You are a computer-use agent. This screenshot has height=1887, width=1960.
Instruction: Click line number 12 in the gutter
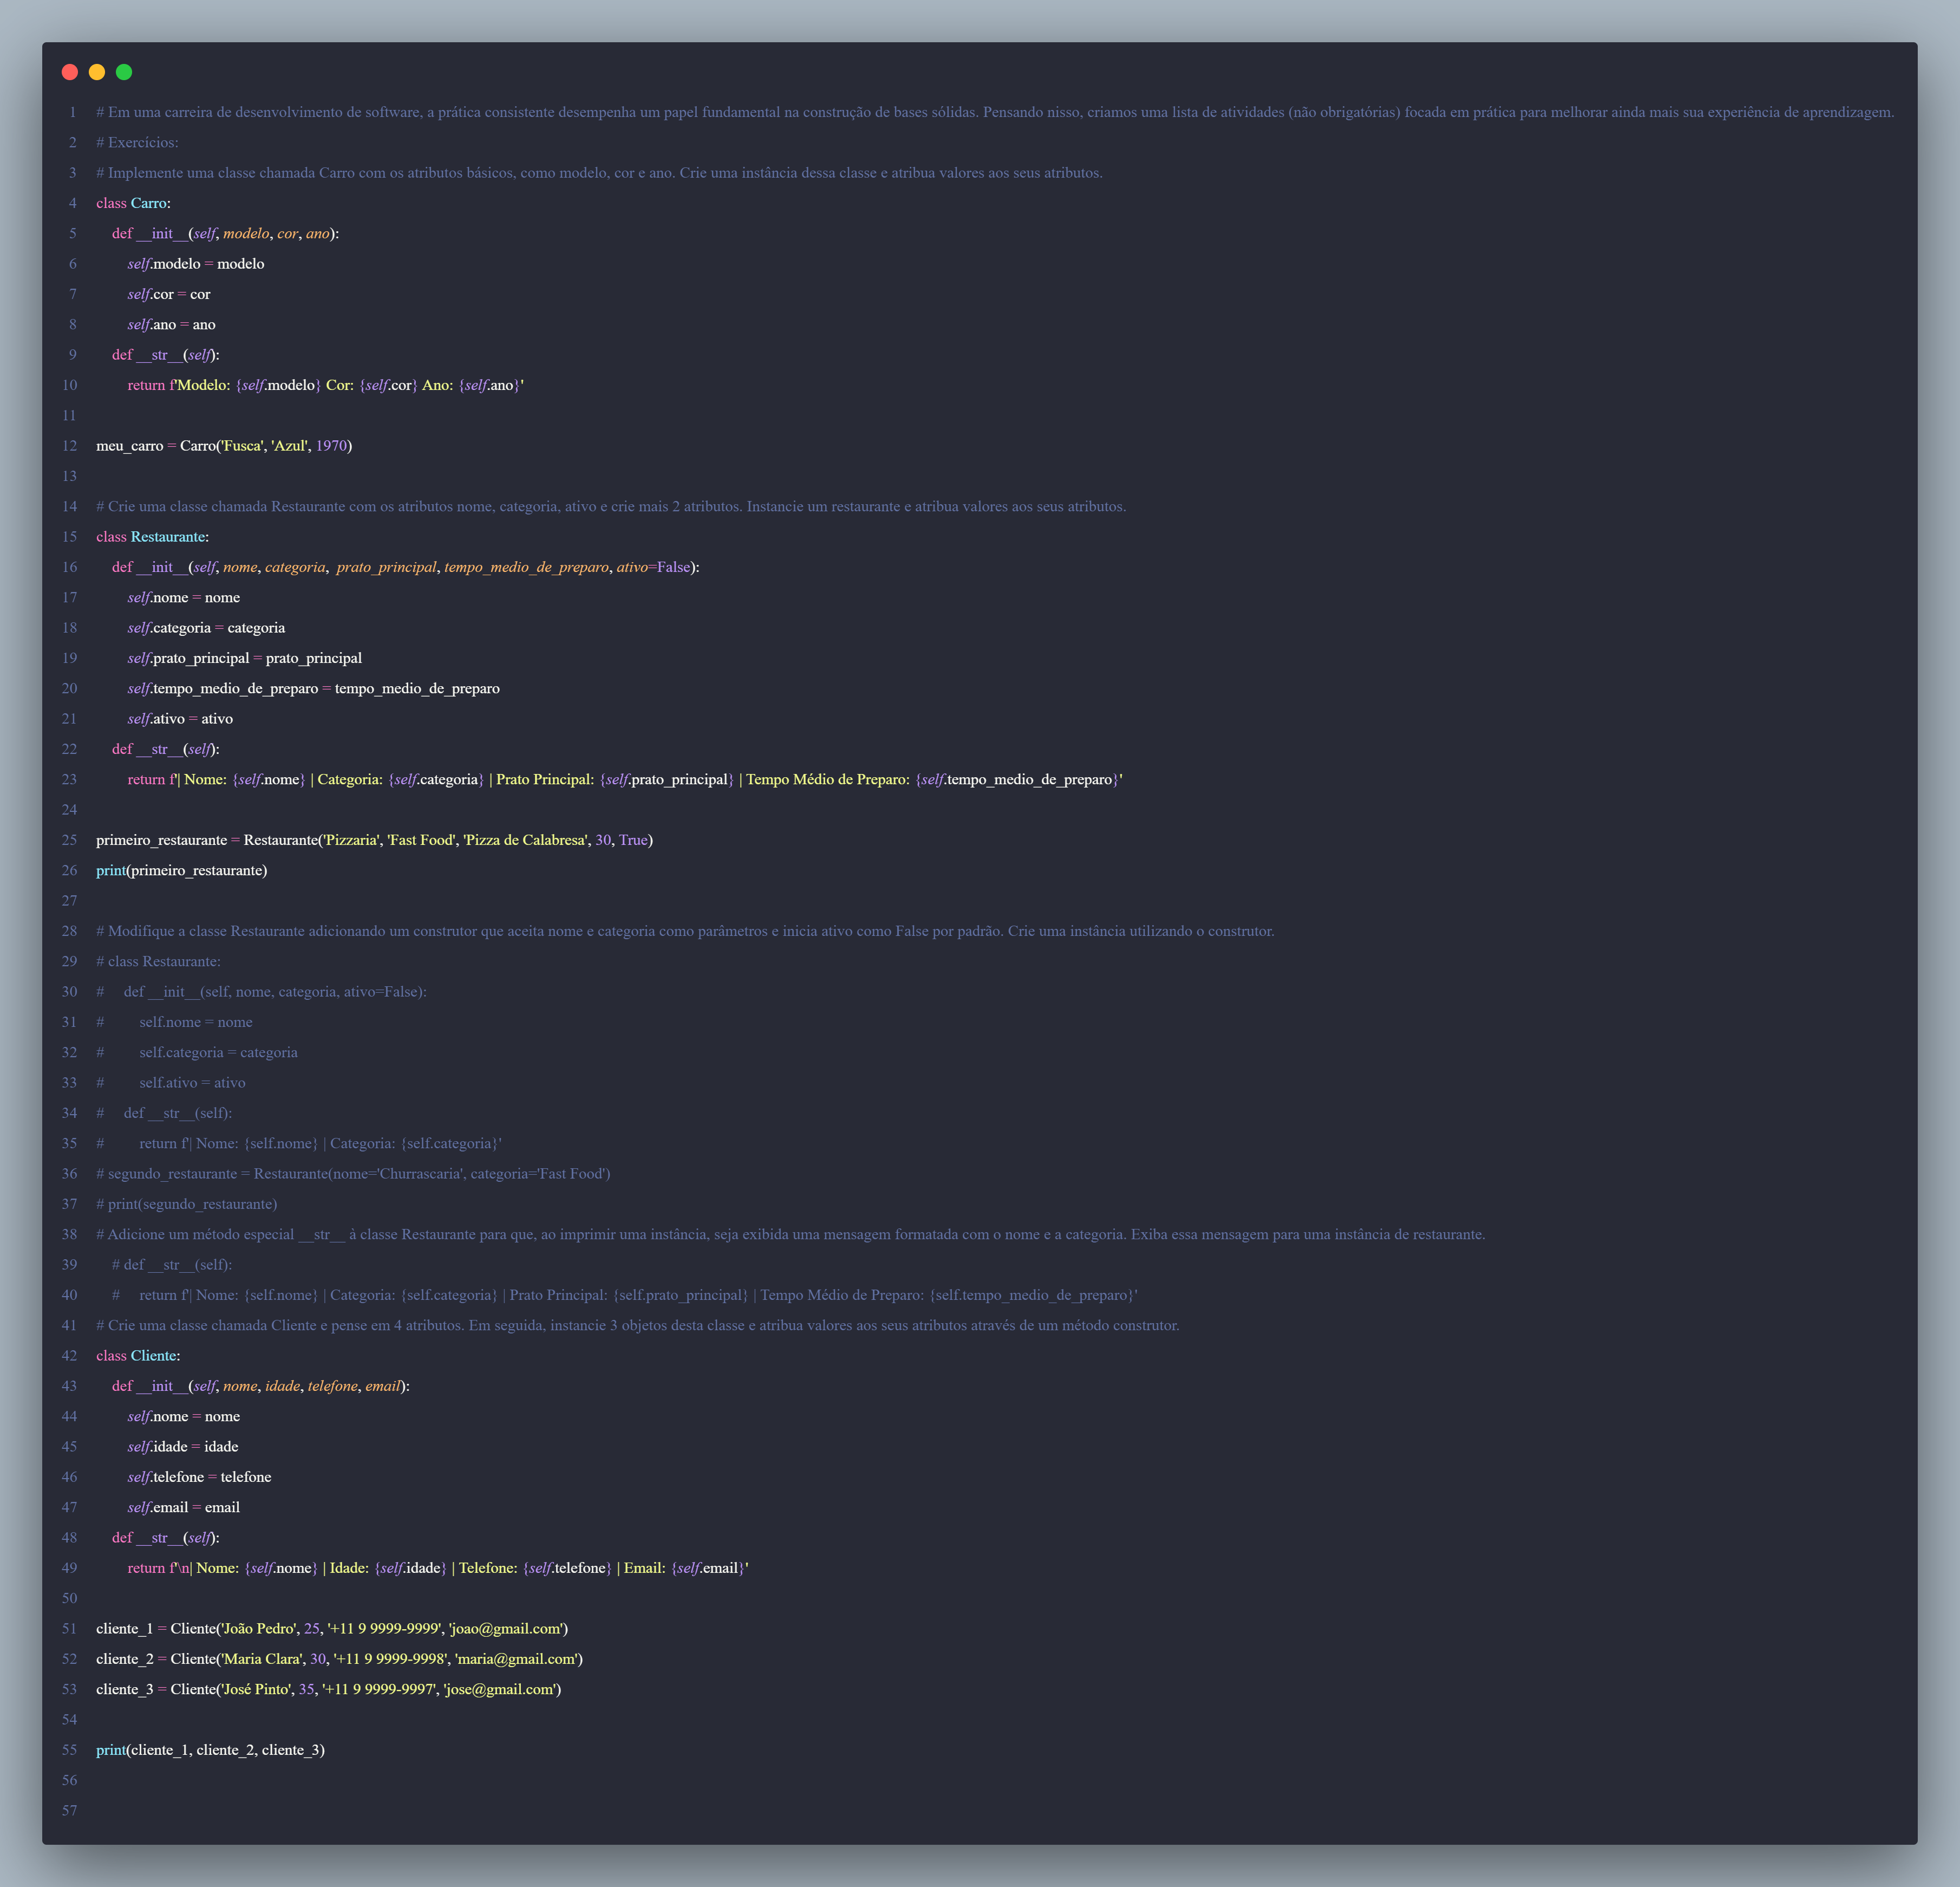[69, 445]
